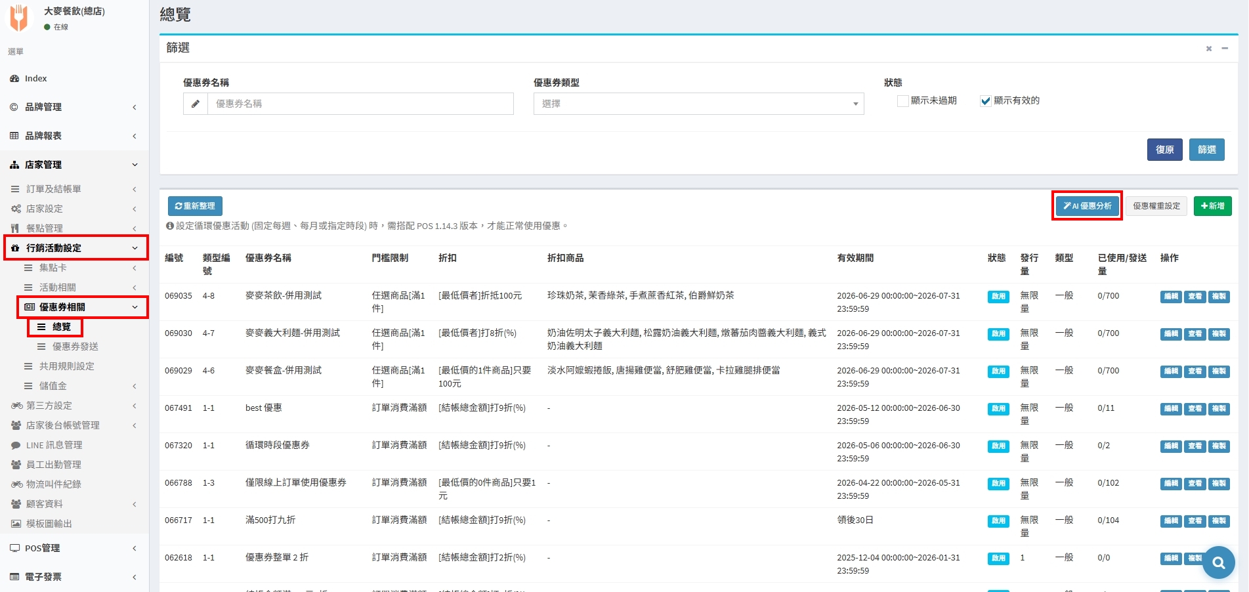Click the 員工出勤管理 users icon

tap(16, 465)
